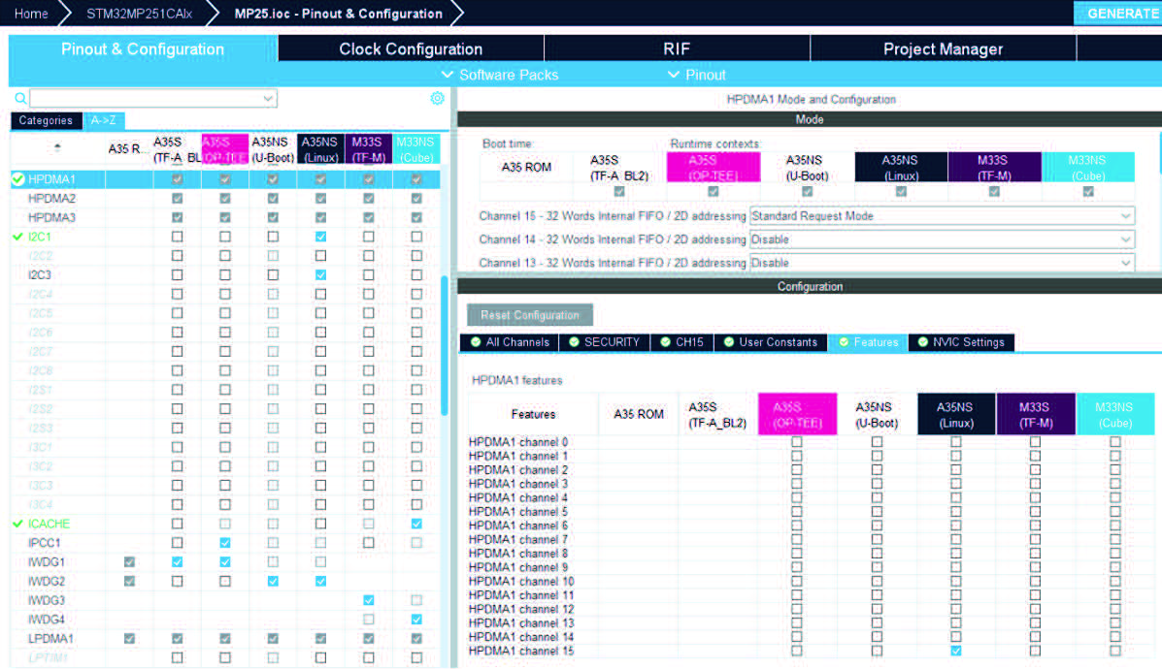Screen dimensions: 1162x669
Task: Click the green dot on the SECURITY tab
Action: [x=574, y=342]
